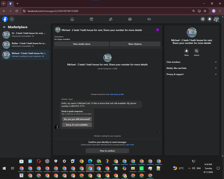Select Michael conversation in Marketplace list
224x179 pixels.
(x=25, y=55)
